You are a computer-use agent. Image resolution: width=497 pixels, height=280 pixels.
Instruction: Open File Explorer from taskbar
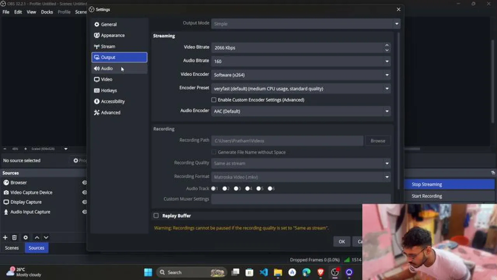coord(278,272)
